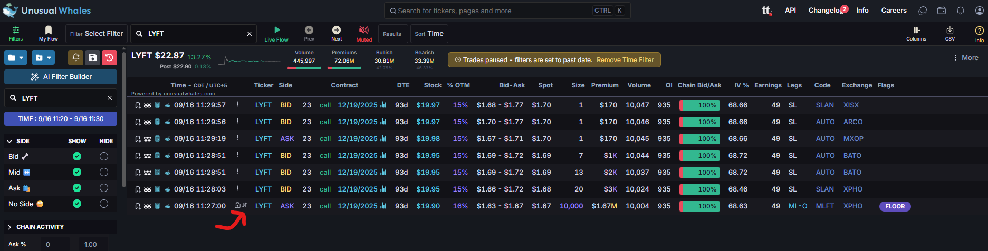Click the Volume 445,997 bull/bear bar

point(304,68)
